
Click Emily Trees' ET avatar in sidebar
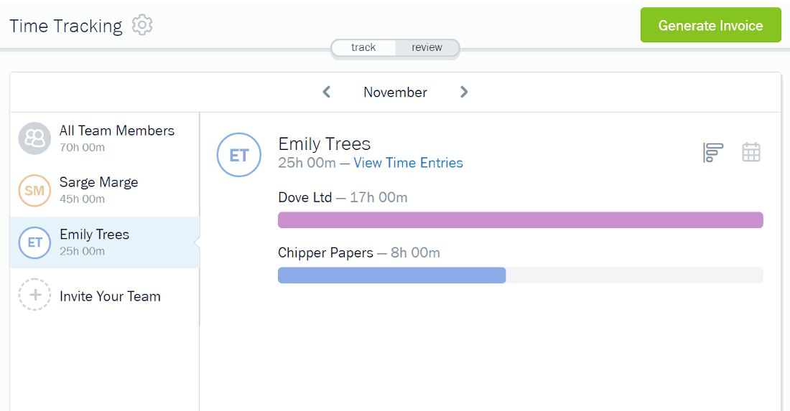tap(34, 242)
